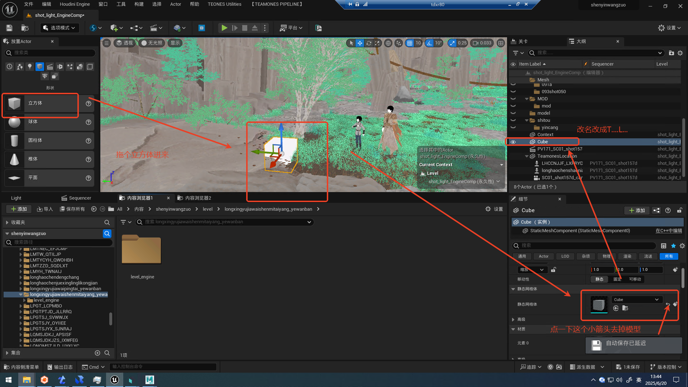The height and width of the screenshot is (387, 688).
Task: Click the Save current level icon
Action: [9, 28]
